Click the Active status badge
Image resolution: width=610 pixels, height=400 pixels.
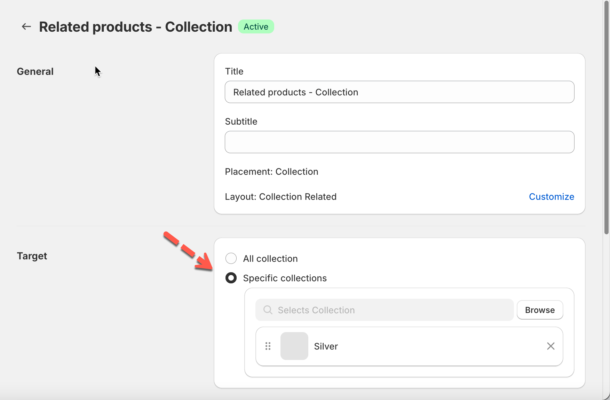coord(256,27)
